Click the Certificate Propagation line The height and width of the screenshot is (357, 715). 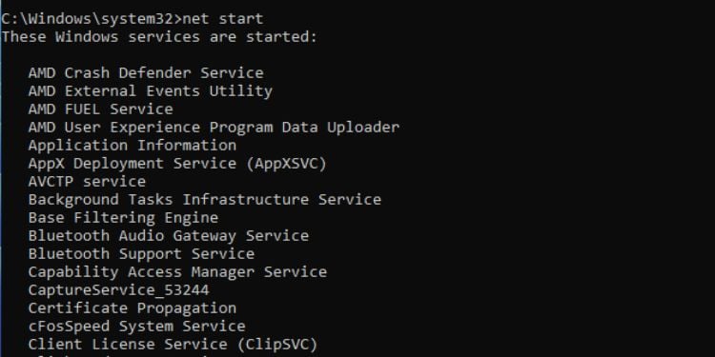(x=133, y=308)
